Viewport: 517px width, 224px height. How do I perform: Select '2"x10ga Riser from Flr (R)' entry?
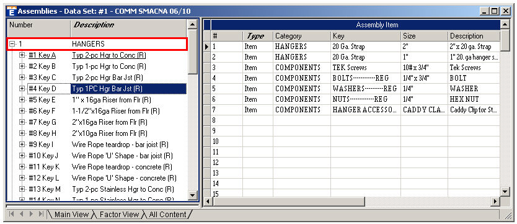(x=110, y=133)
